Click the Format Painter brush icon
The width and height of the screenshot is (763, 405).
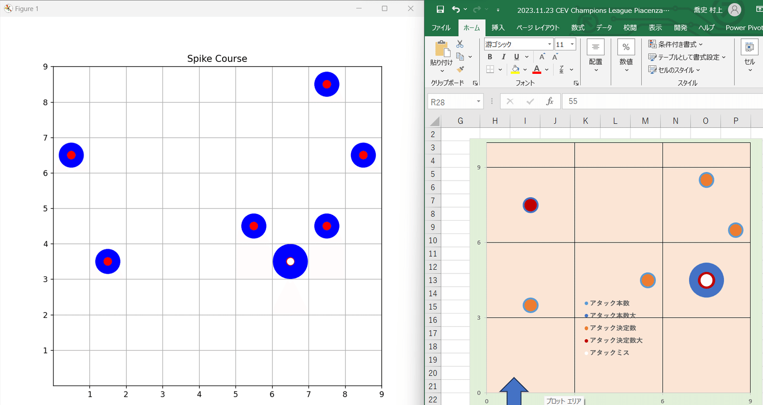460,70
